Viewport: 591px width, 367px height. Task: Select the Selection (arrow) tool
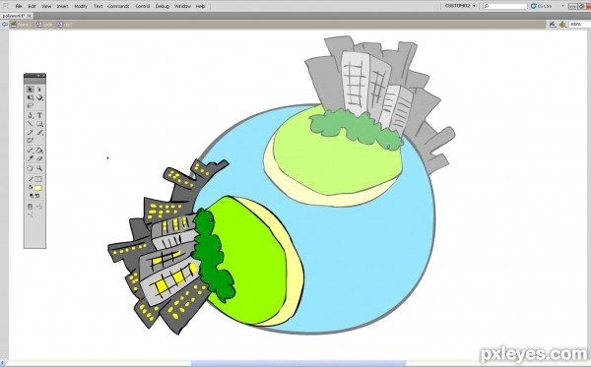tap(30, 90)
